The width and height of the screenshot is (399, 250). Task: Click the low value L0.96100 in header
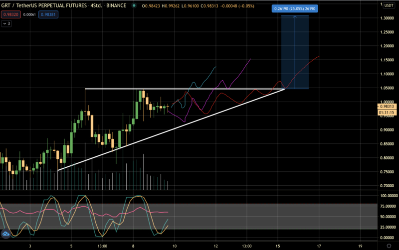pos(190,6)
